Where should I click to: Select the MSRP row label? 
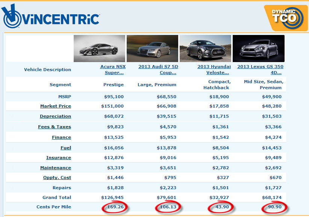click(x=65, y=97)
